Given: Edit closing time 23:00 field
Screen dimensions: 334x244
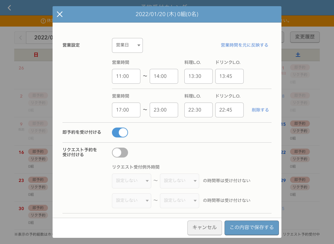Looking at the screenshot, I should [164, 110].
